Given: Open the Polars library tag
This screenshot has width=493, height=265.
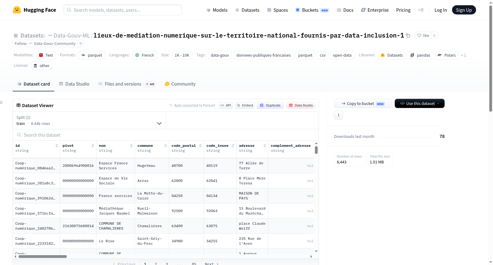Looking at the screenshot, I should click(447, 55).
